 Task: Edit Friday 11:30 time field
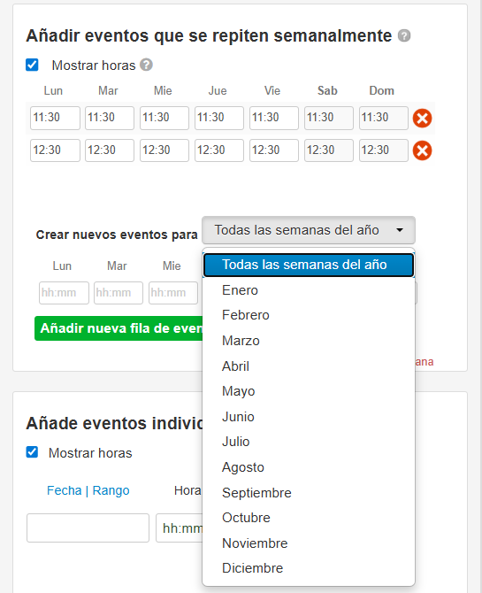point(274,118)
